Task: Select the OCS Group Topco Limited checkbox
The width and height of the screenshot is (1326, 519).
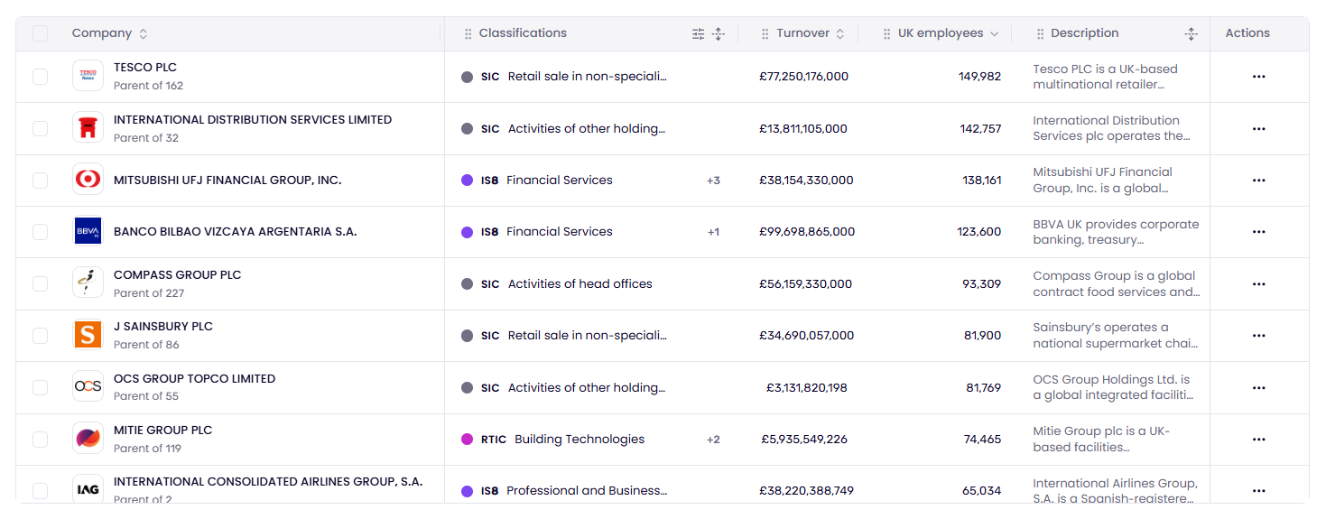Action: [40, 387]
